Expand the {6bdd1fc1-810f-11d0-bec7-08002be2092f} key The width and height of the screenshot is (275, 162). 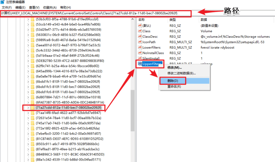tap(28, 82)
